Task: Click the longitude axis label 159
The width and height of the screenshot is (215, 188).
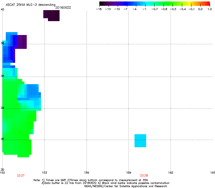Action: (x=128, y=173)
